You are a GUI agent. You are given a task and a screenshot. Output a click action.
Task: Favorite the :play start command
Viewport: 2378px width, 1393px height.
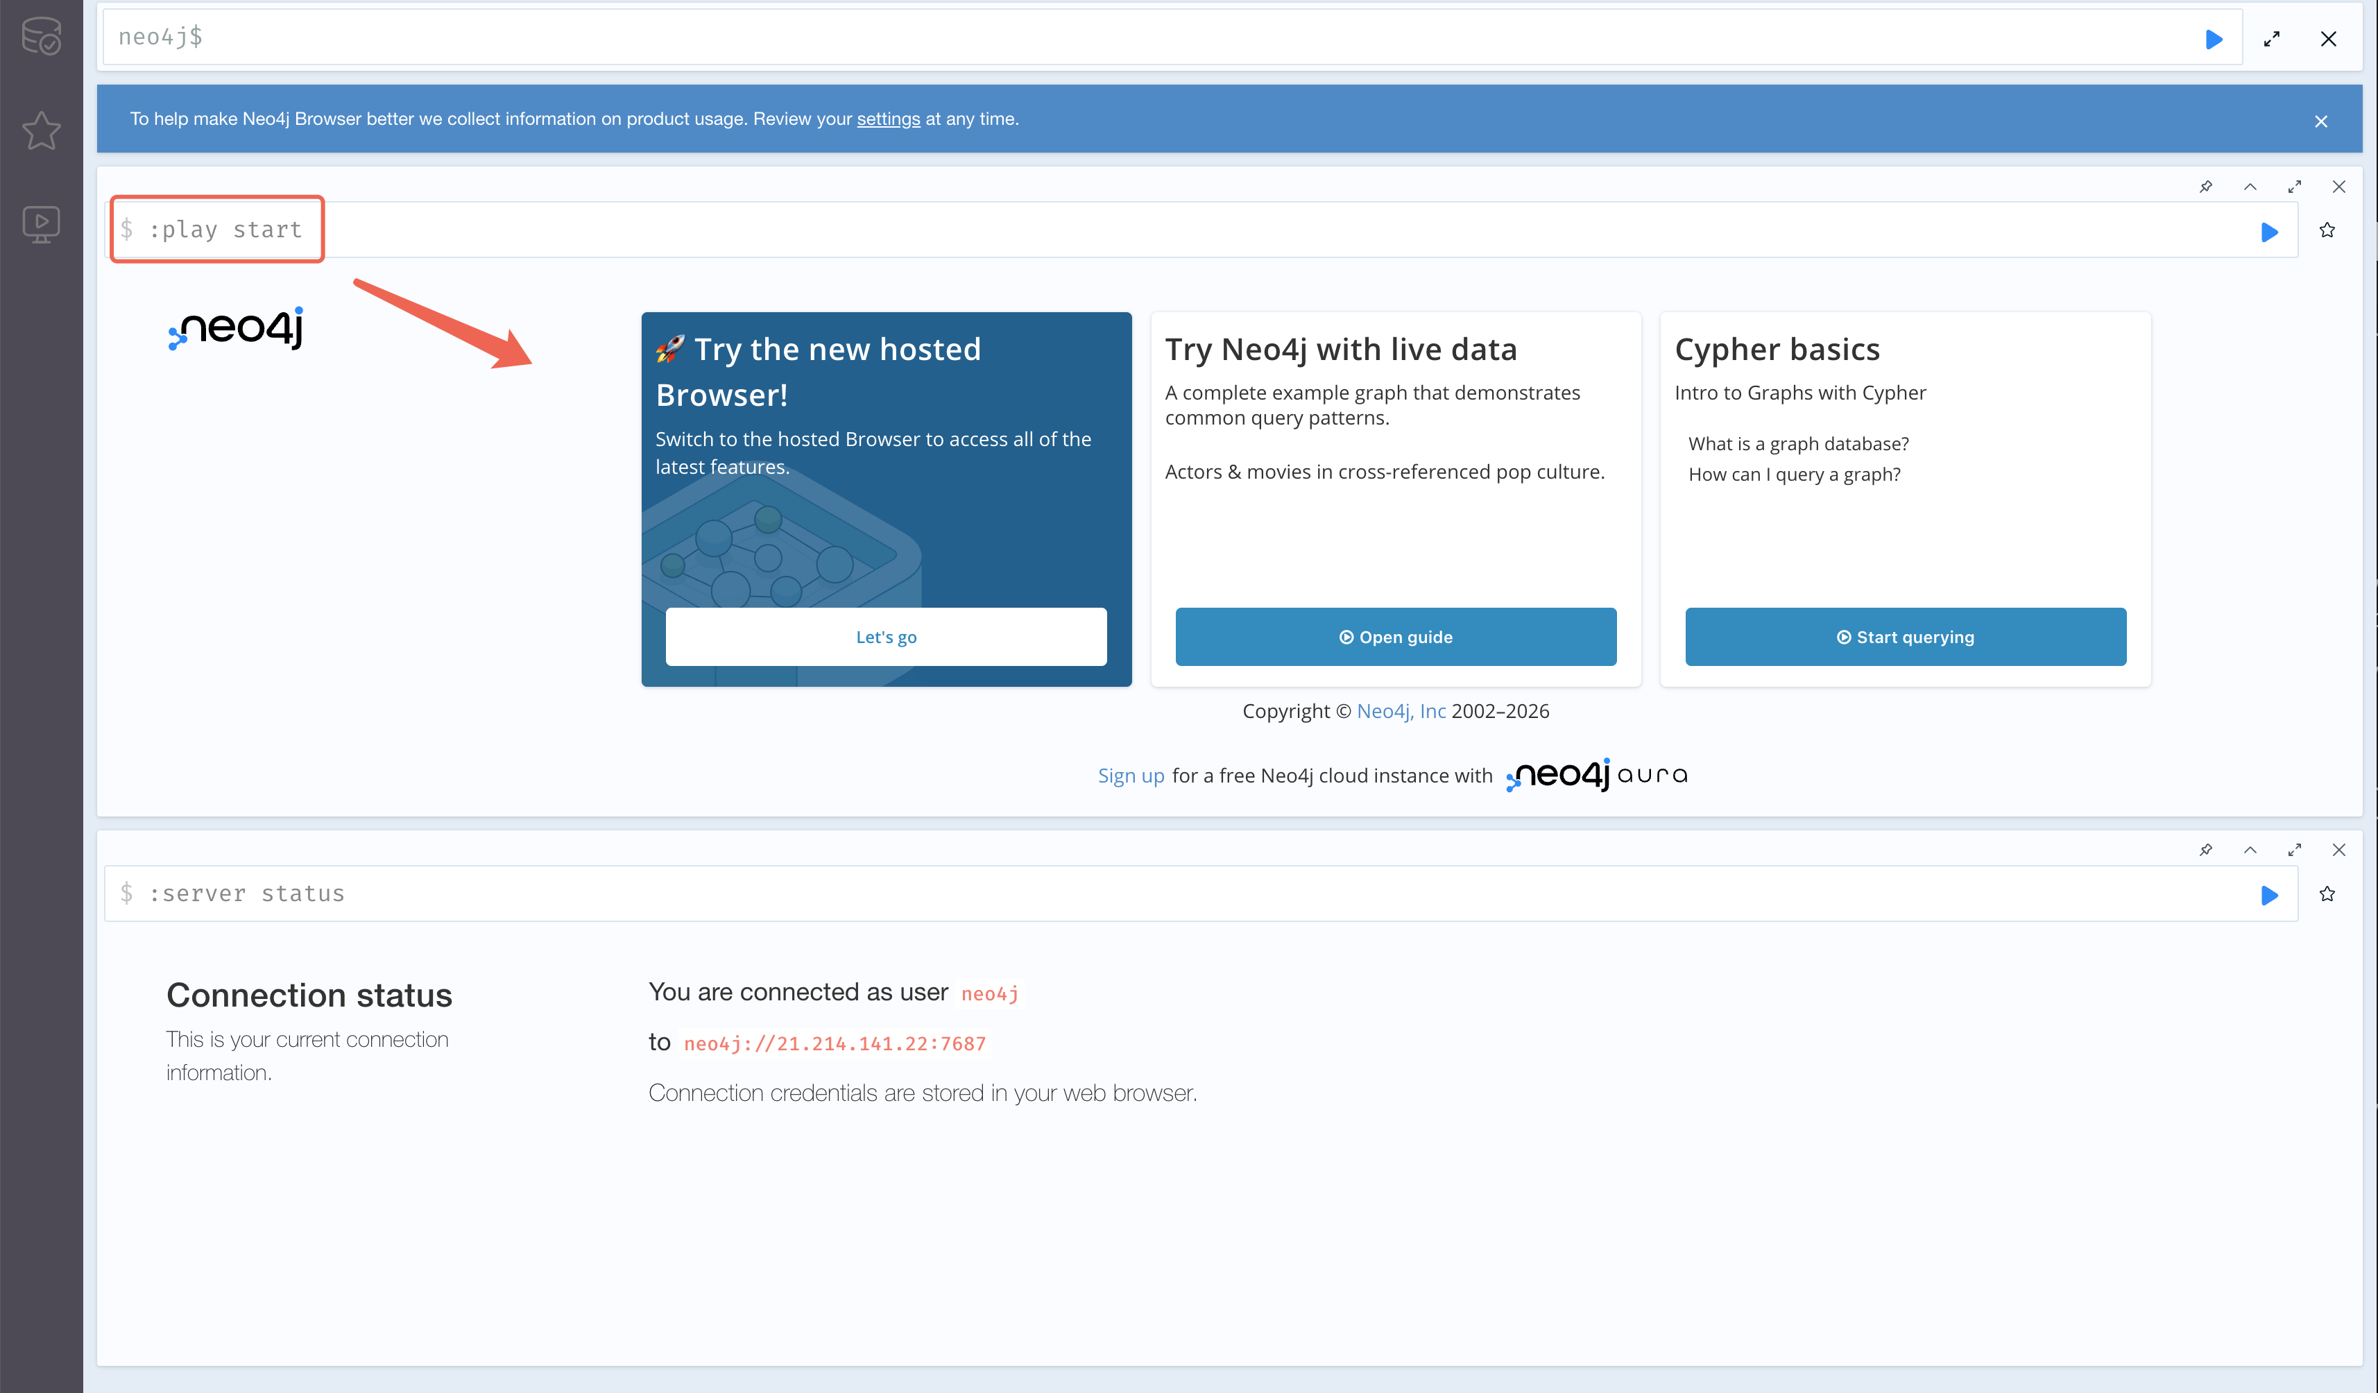2327,230
